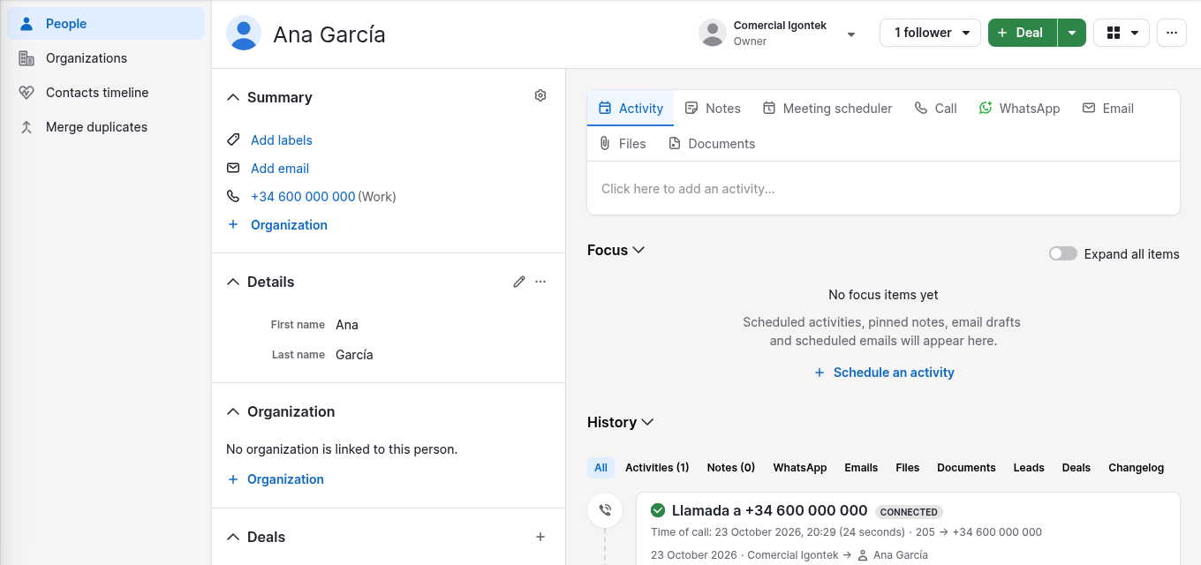
Task: Click + Organization link in Summary
Action: 277,224
